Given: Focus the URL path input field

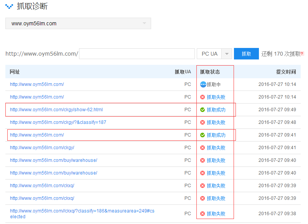Looking at the screenshot, I should pos(137,54).
